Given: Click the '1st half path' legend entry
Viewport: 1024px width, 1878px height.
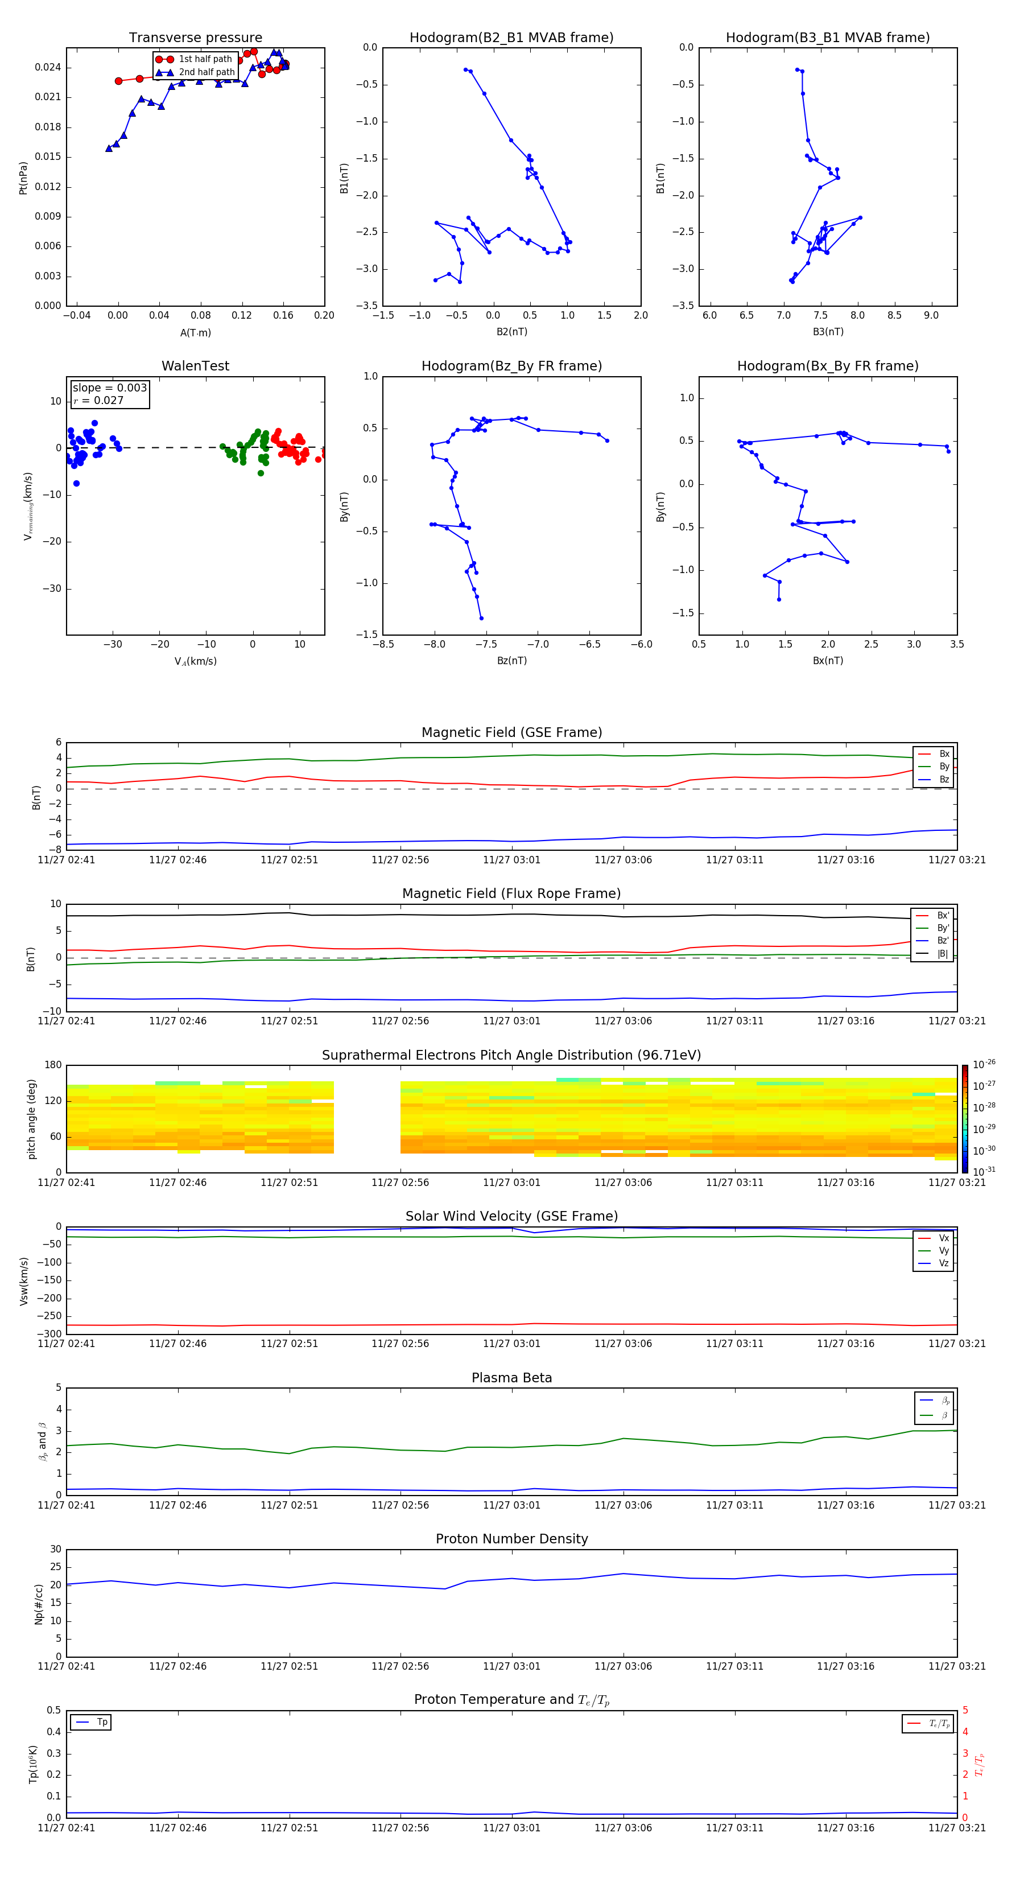Looking at the screenshot, I should click(x=195, y=59).
